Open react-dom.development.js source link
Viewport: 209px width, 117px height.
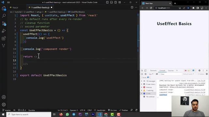[x=192, y=83]
